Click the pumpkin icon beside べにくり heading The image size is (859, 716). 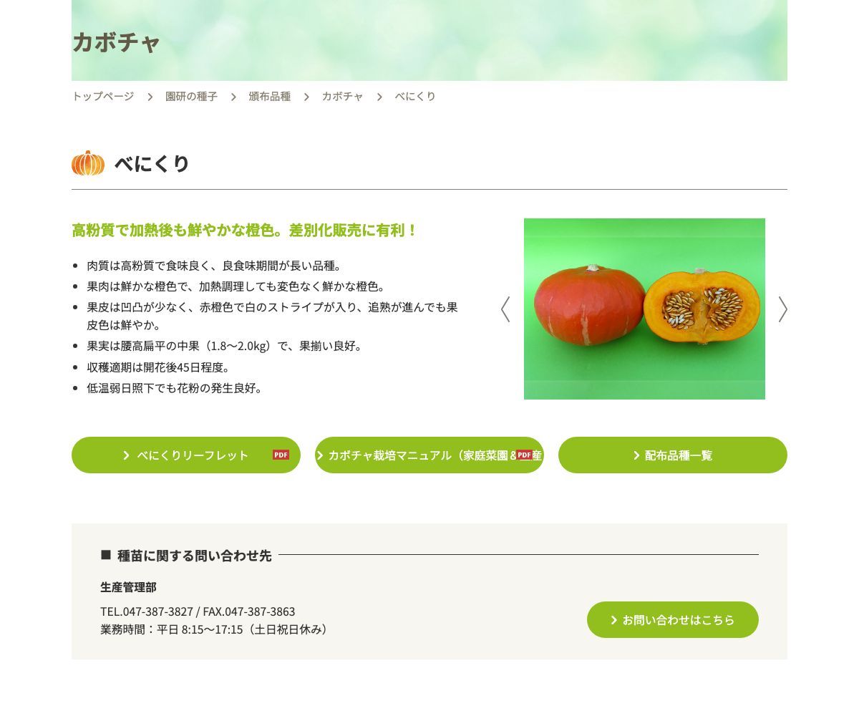tap(88, 163)
